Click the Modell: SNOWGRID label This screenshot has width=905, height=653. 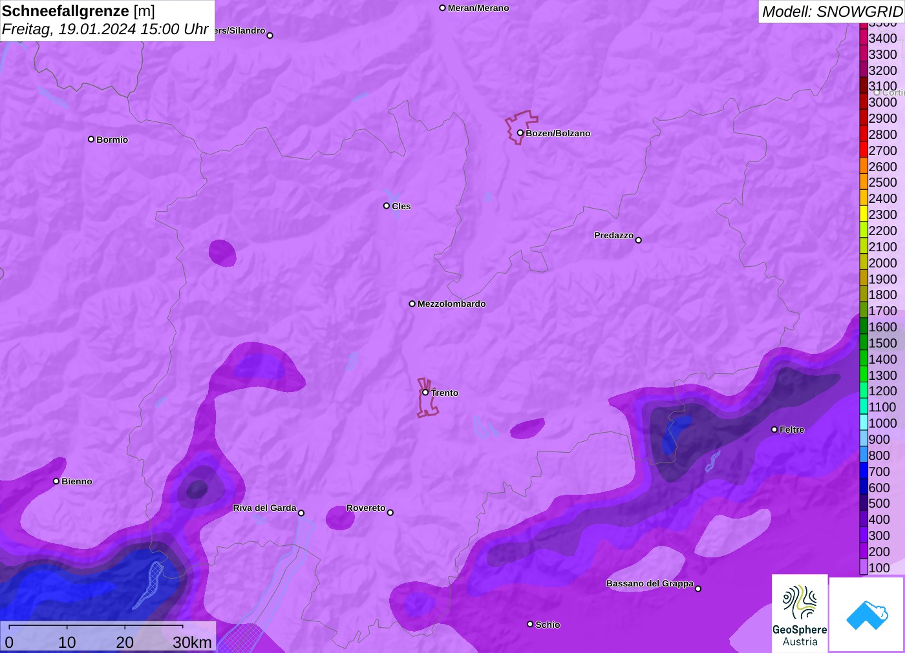pyautogui.click(x=832, y=12)
